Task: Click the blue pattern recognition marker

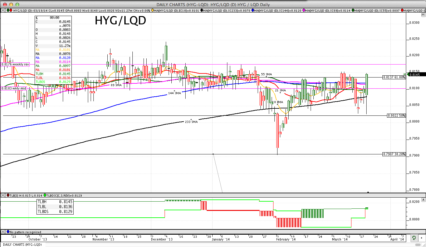Action: pos(8,232)
